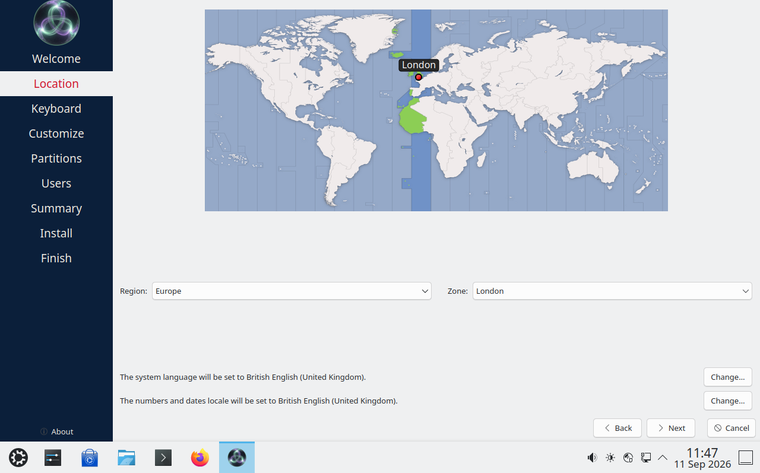Open the screen brightness tray icon

[x=610, y=458]
